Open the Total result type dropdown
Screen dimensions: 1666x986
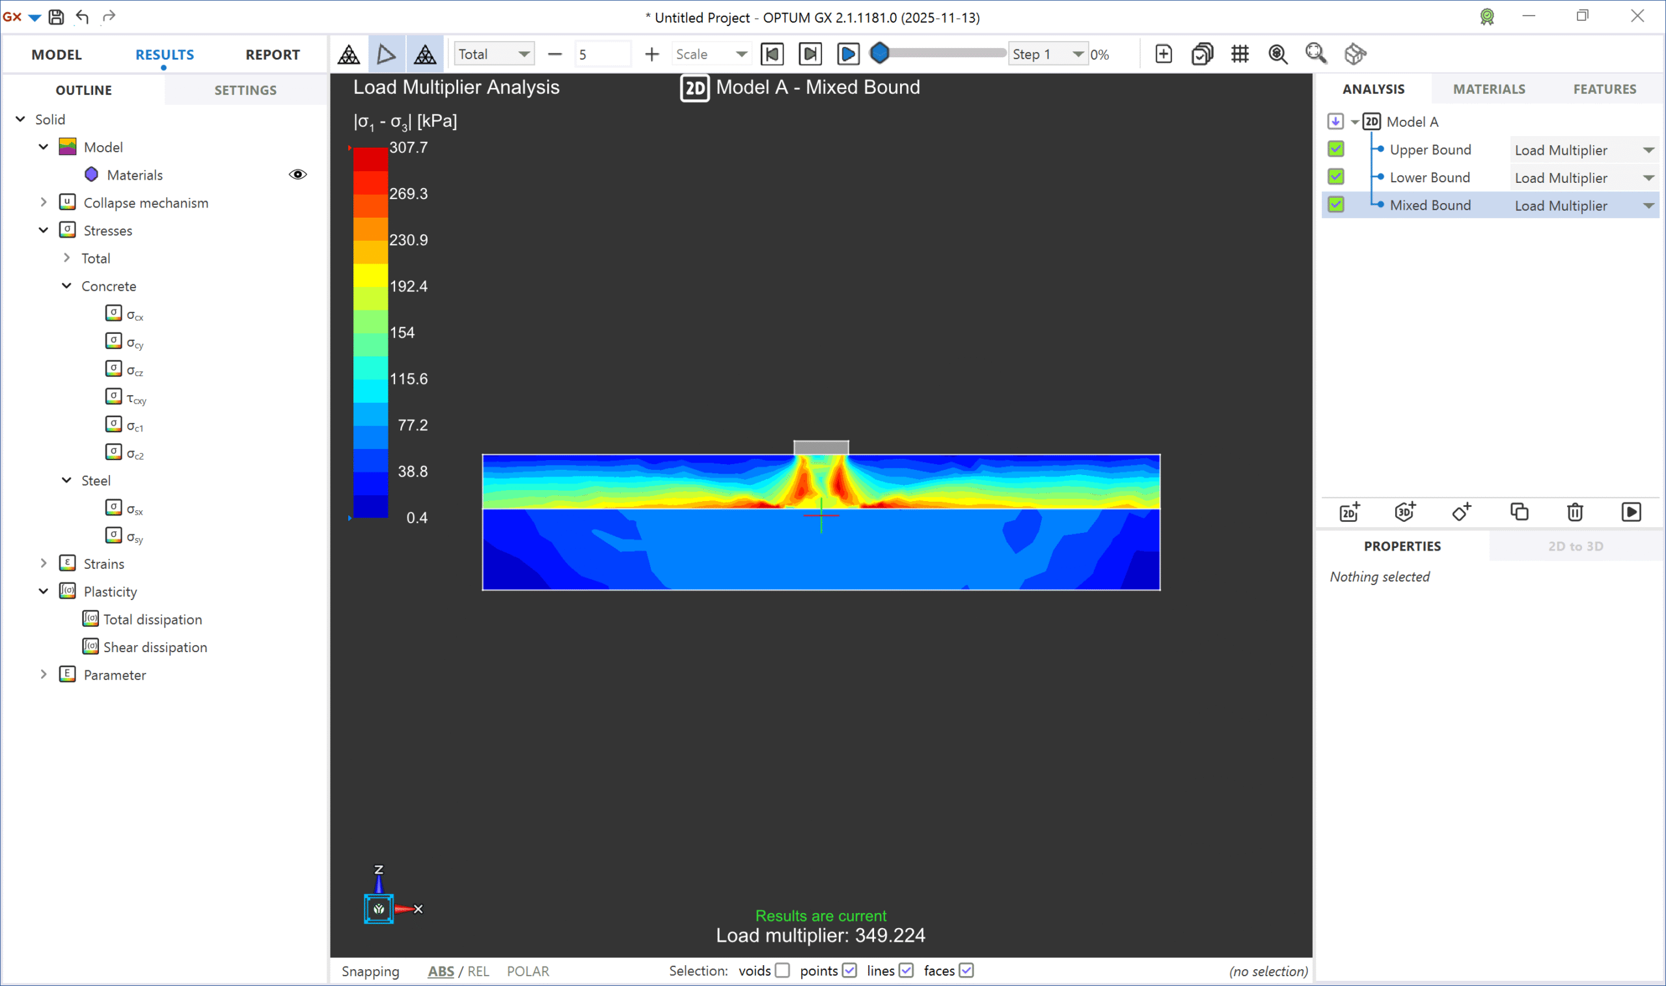[x=493, y=54]
